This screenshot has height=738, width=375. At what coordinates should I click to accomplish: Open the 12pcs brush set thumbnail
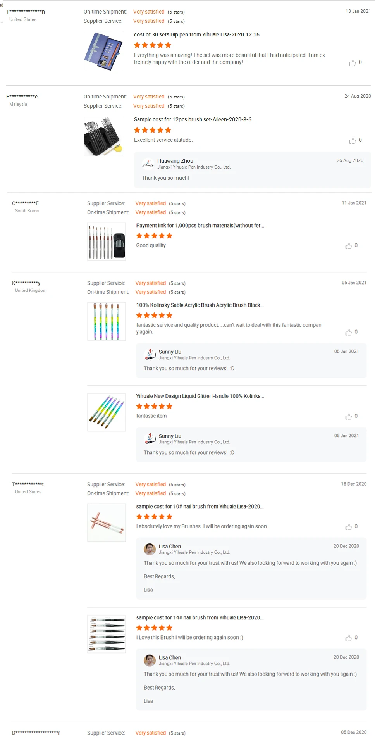pos(103,136)
